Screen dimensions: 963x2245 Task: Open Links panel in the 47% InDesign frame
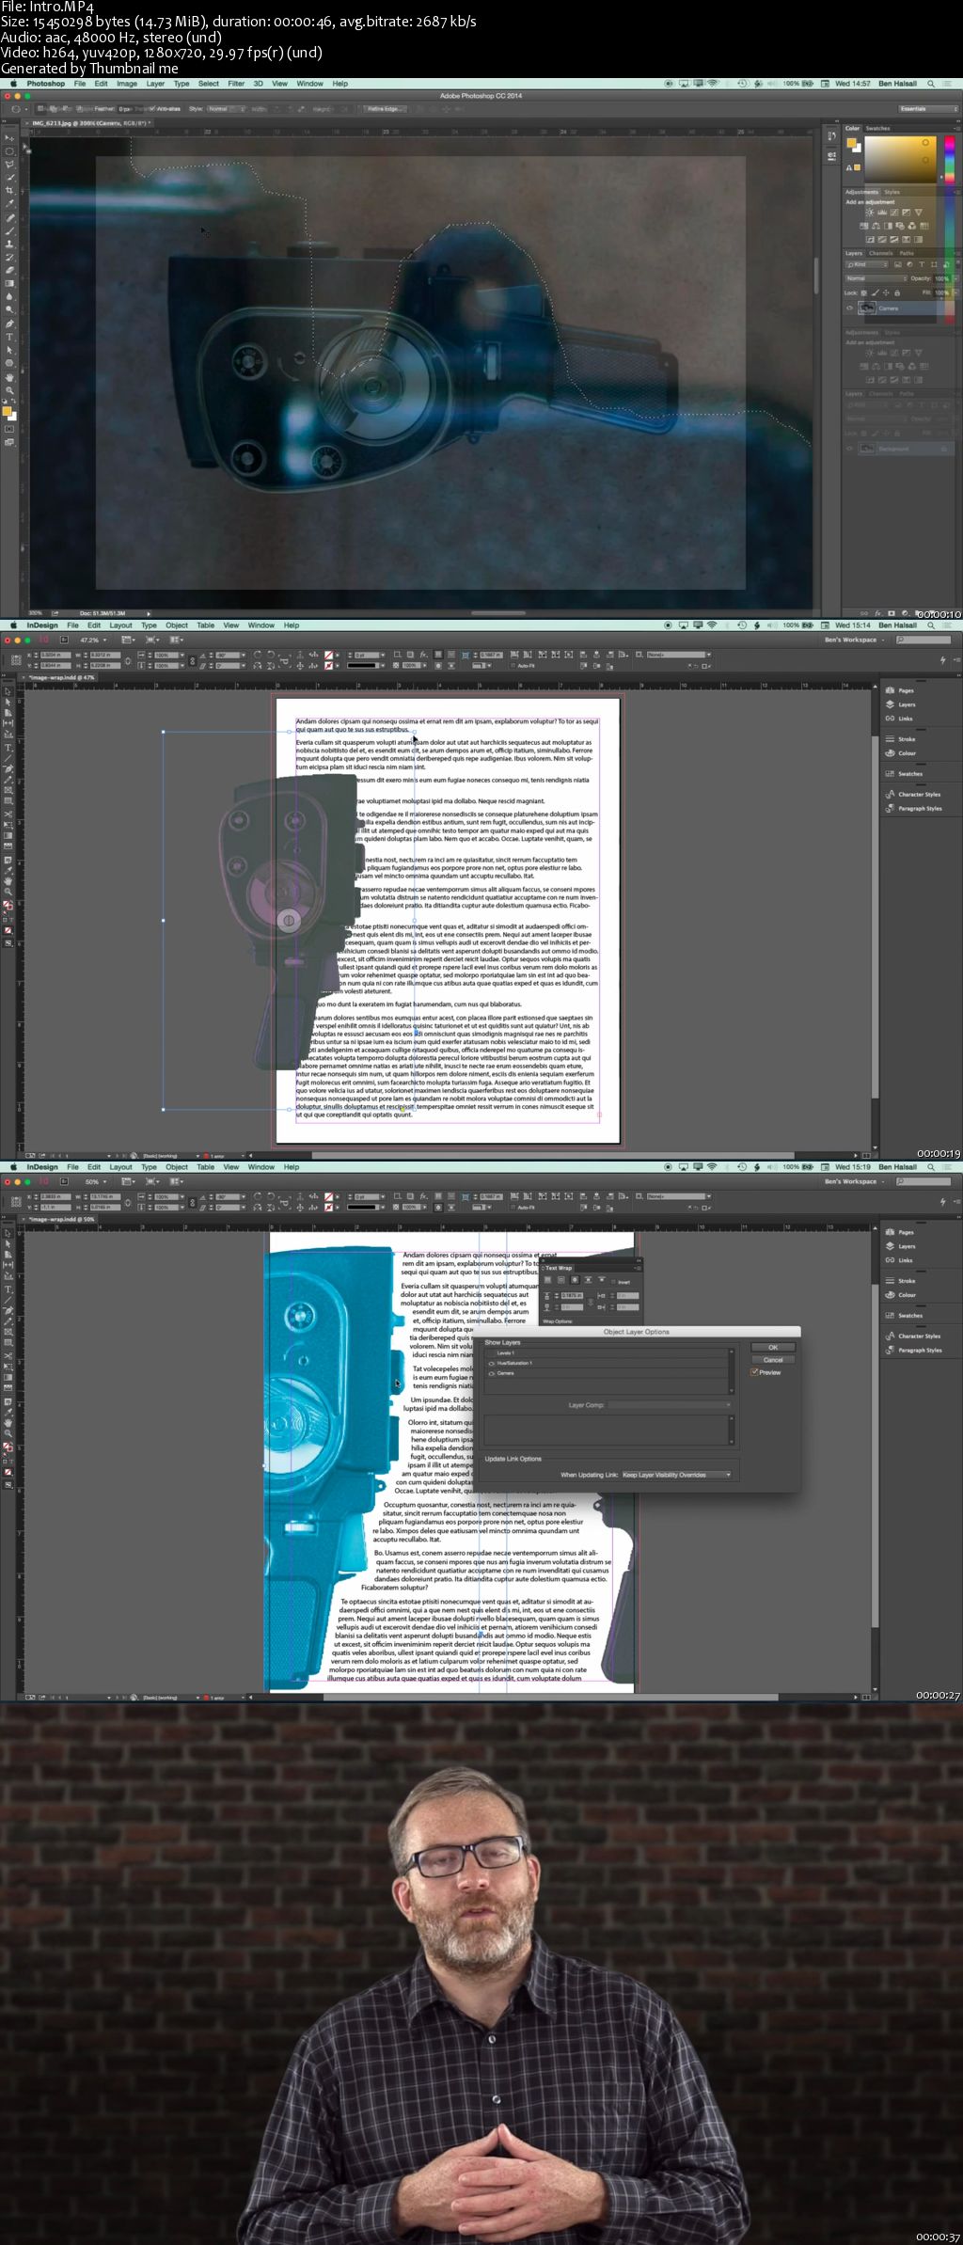click(x=900, y=719)
